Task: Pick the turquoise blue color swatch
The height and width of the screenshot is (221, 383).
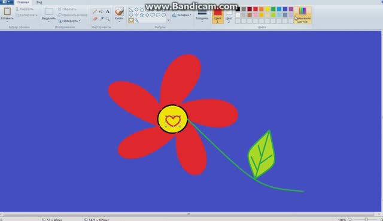Action: coord(279,9)
